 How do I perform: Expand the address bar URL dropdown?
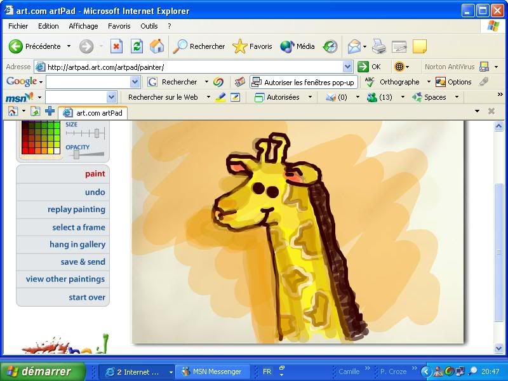click(x=347, y=67)
